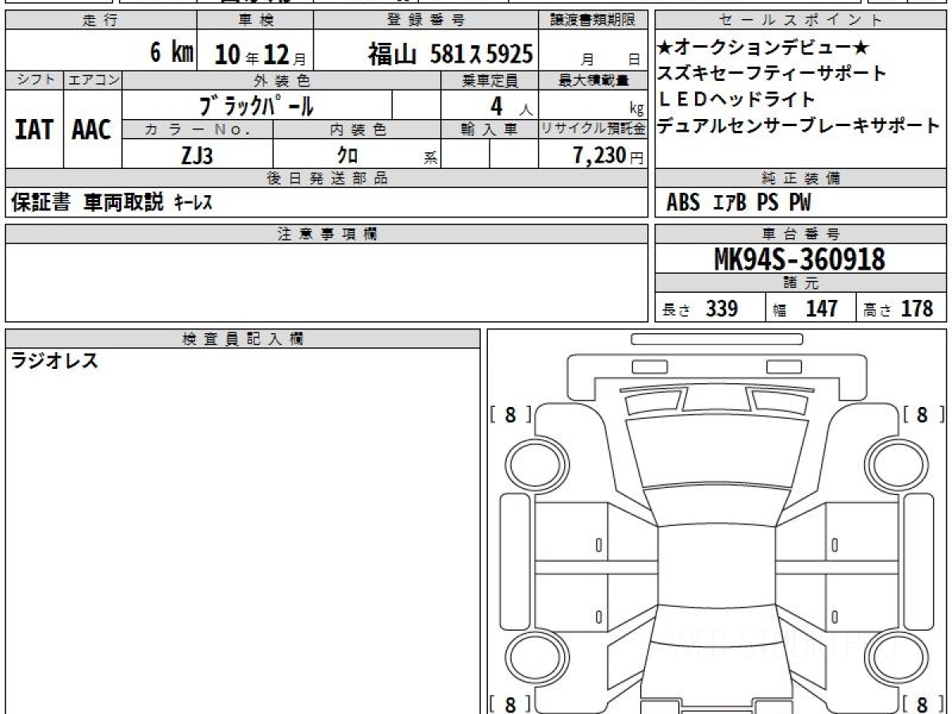Select ABS in equipment list
This screenshot has width=952, height=714.
[x=683, y=203]
